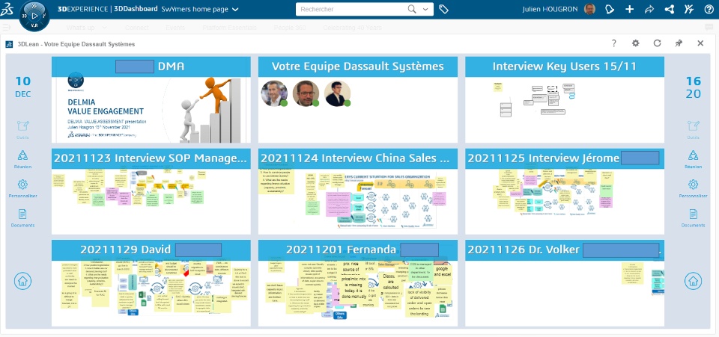The width and height of the screenshot is (719, 337).
Task: Close the 3DLean widget
Action: coord(700,43)
